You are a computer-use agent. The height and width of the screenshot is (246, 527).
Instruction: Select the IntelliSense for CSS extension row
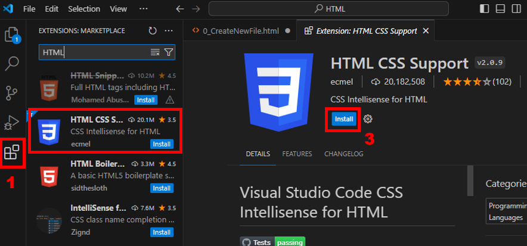(105, 220)
